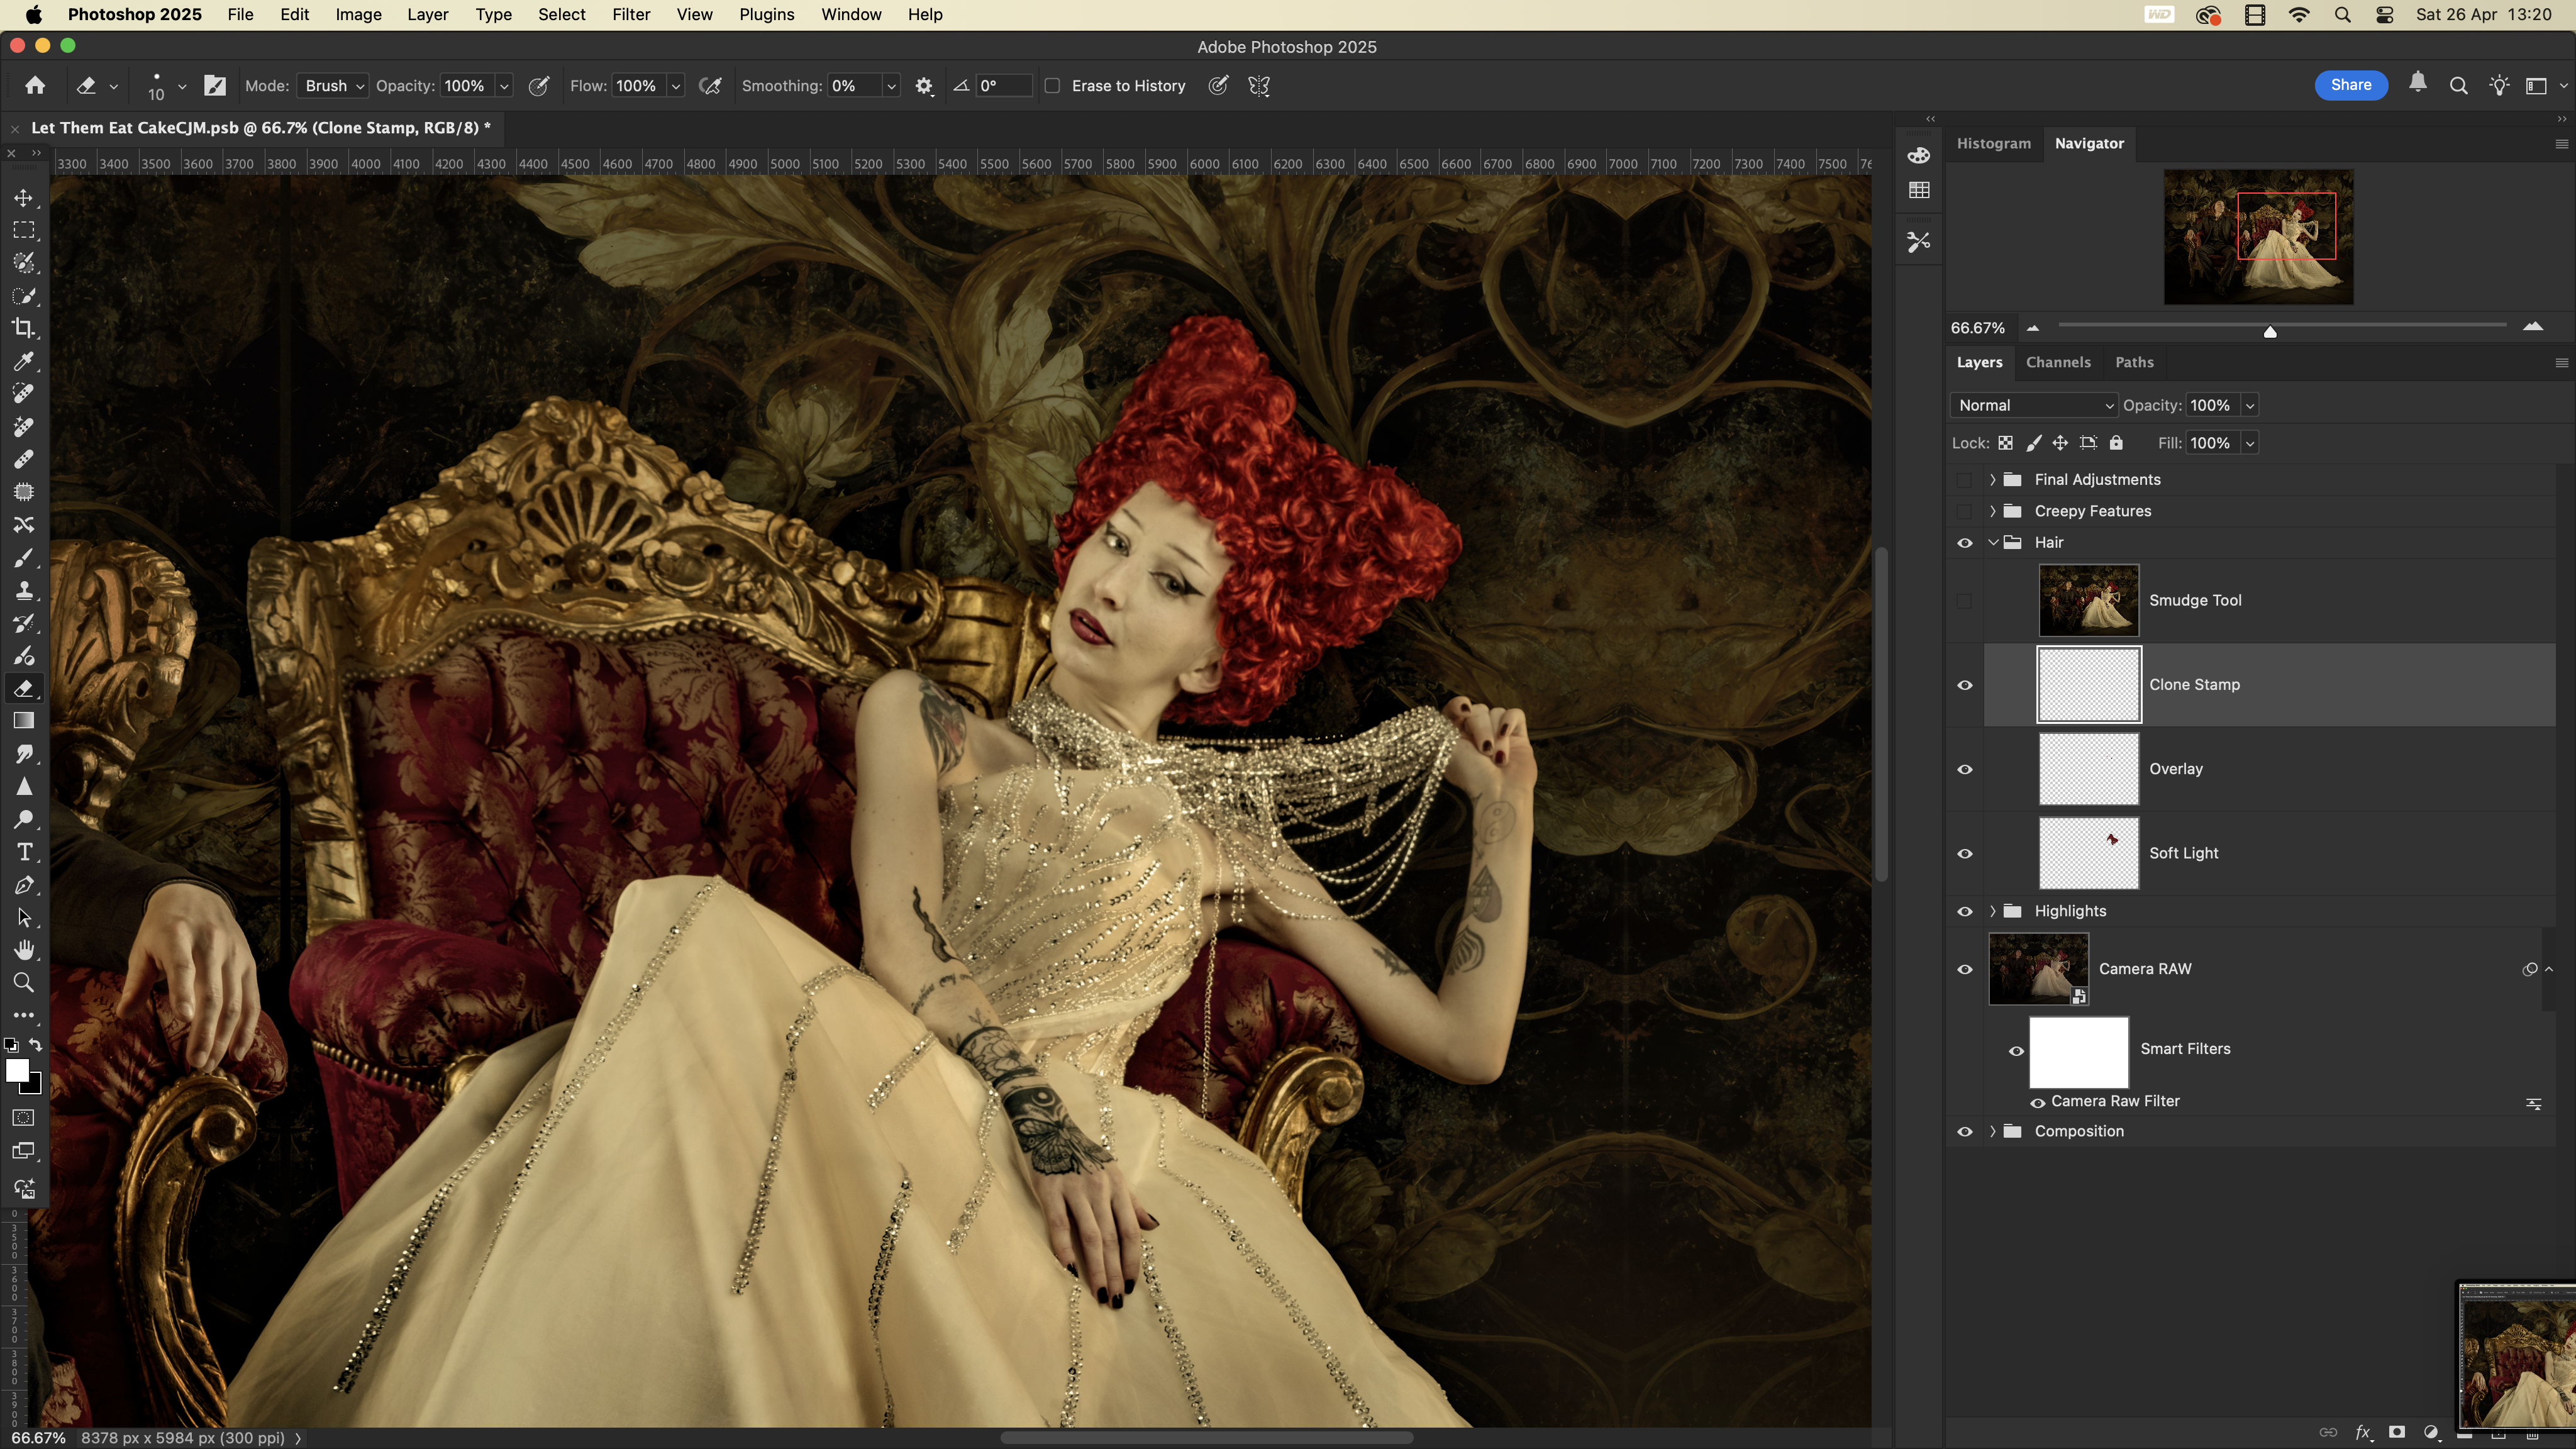Select the Pen tool
This screenshot has height=1449, width=2576.
pyautogui.click(x=24, y=885)
